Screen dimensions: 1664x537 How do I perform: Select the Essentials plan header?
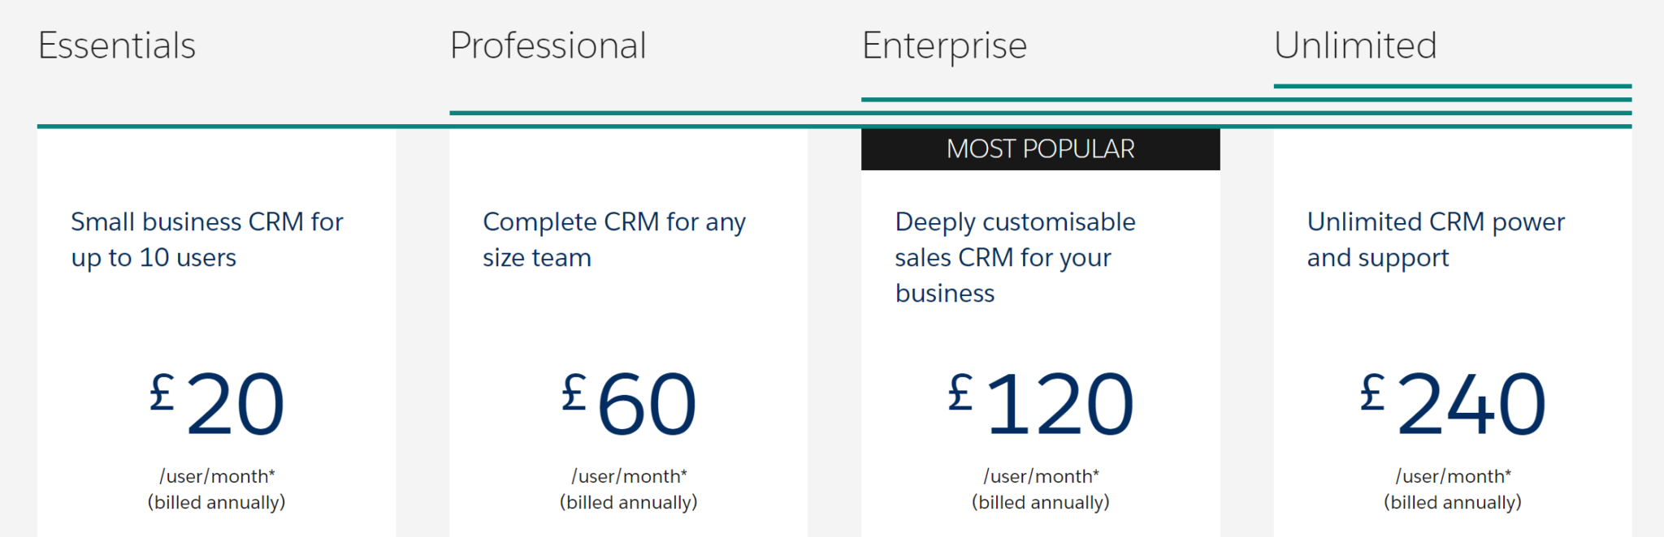pyautogui.click(x=116, y=46)
